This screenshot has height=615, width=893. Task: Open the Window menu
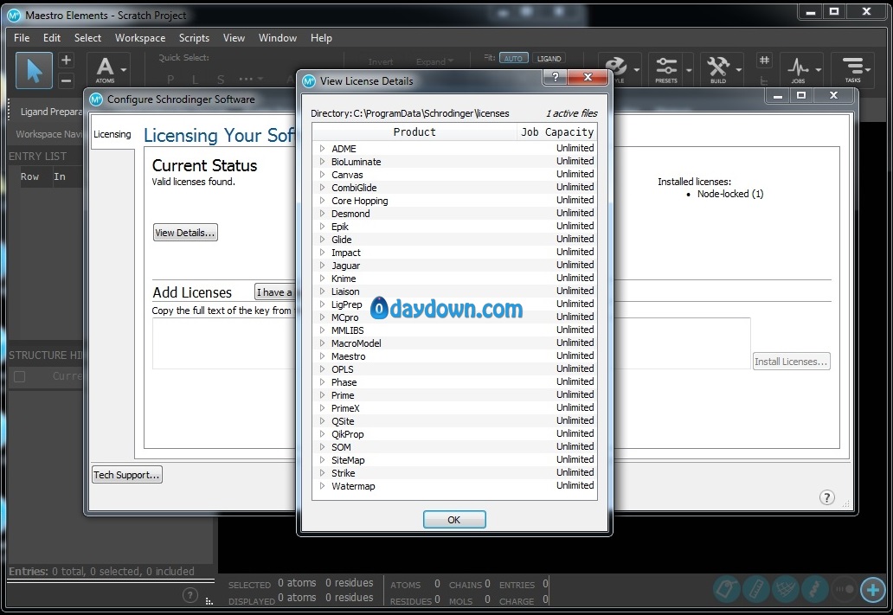(x=278, y=37)
